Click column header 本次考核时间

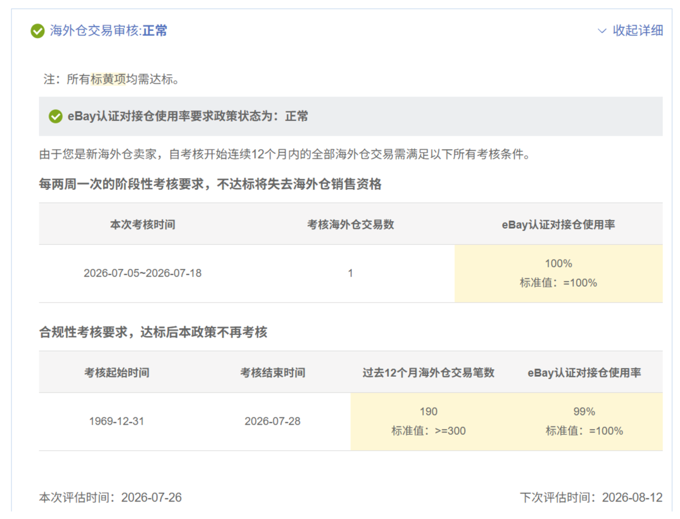click(142, 225)
